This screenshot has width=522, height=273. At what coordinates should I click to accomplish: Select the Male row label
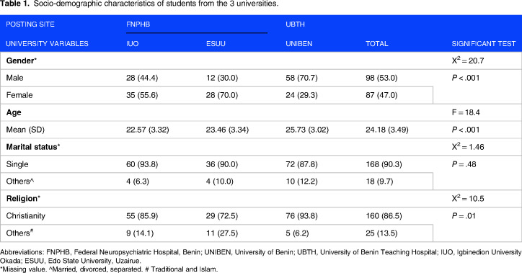pyautogui.click(x=14, y=78)
